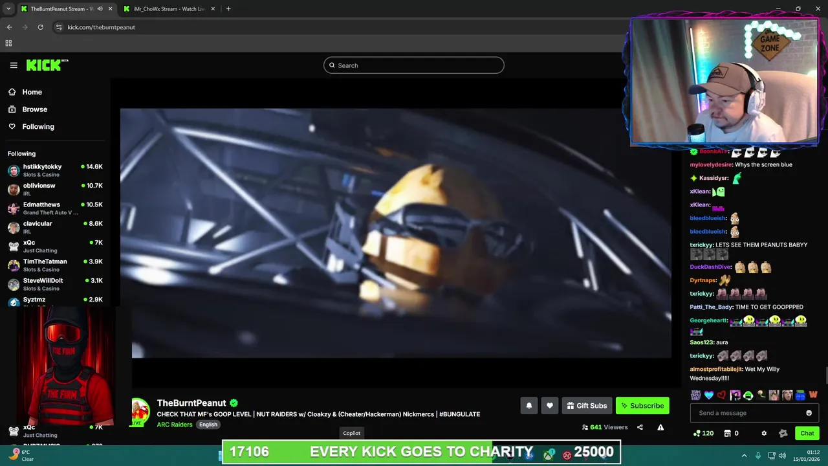Select the red heart quick emote
Image resolution: width=828 pixels, height=466 pixels.
pos(722,395)
